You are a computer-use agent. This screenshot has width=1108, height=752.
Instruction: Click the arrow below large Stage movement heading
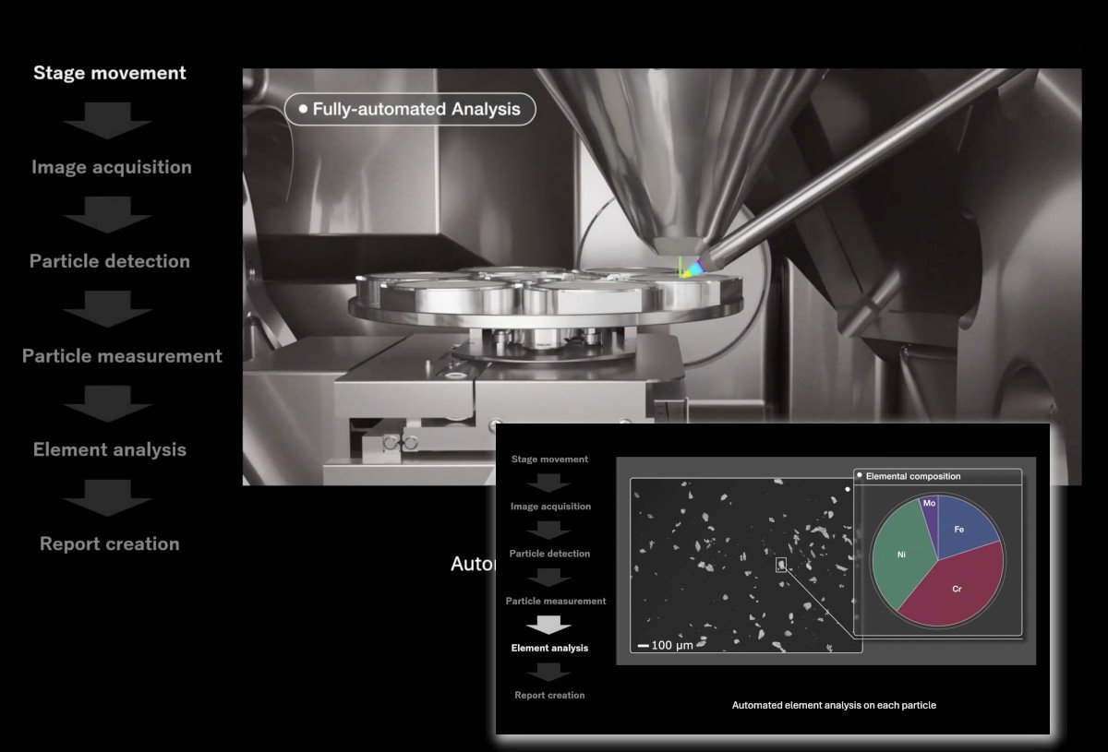click(109, 120)
